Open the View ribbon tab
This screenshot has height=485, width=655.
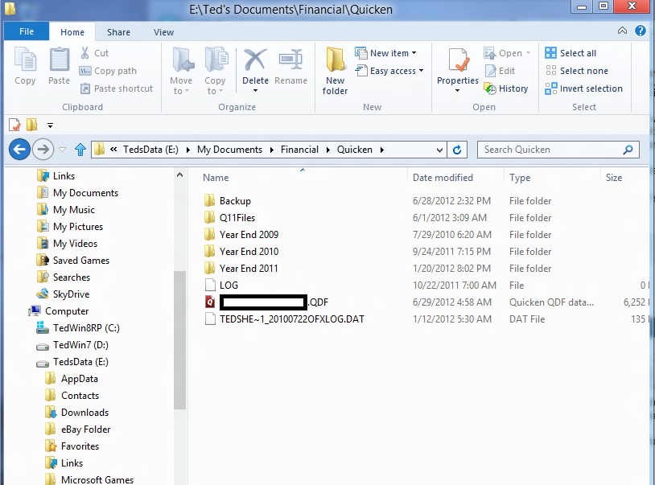[x=163, y=32]
